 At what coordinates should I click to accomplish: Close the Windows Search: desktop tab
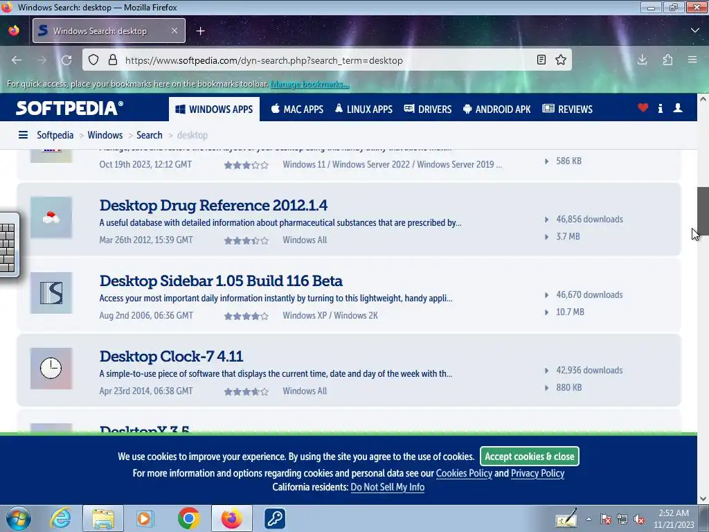[174, 30]
